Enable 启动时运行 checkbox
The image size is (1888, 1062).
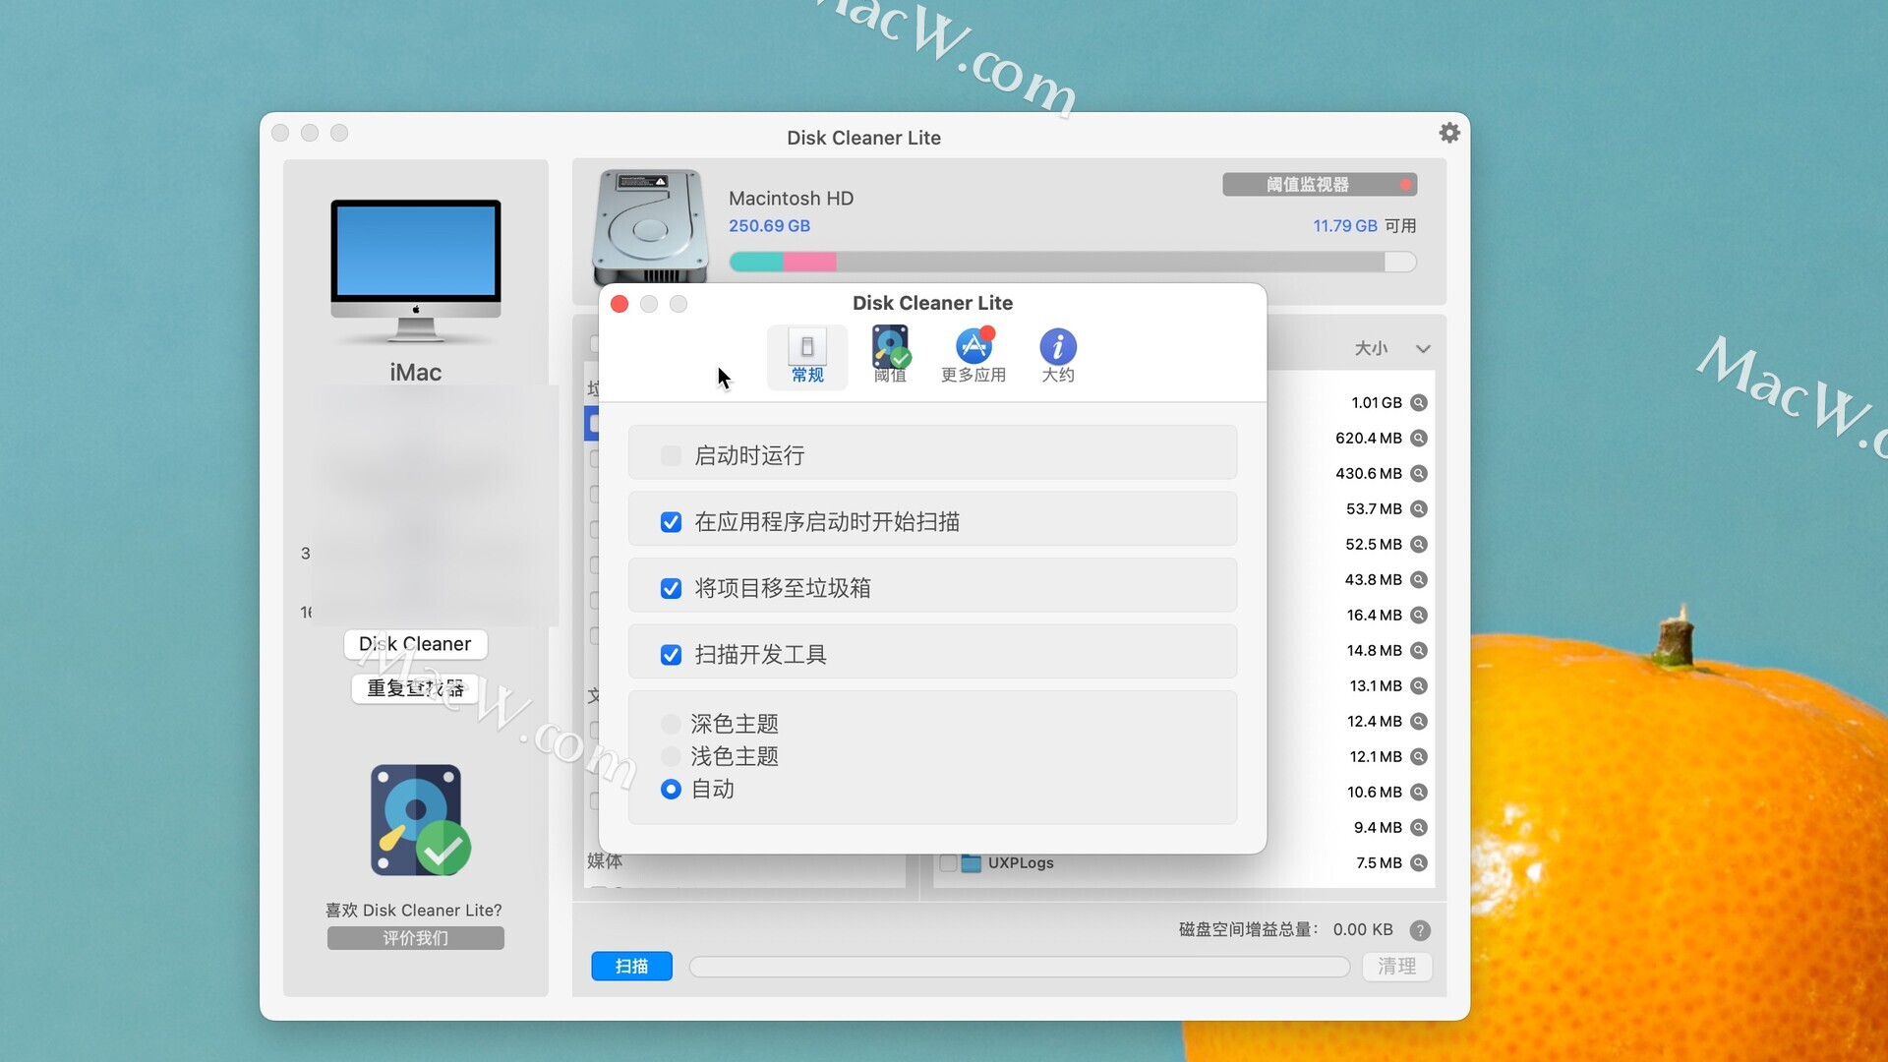tap(671, 455)
